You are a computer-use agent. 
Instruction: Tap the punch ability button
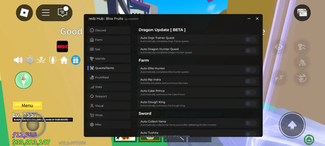tap(301, 47)
